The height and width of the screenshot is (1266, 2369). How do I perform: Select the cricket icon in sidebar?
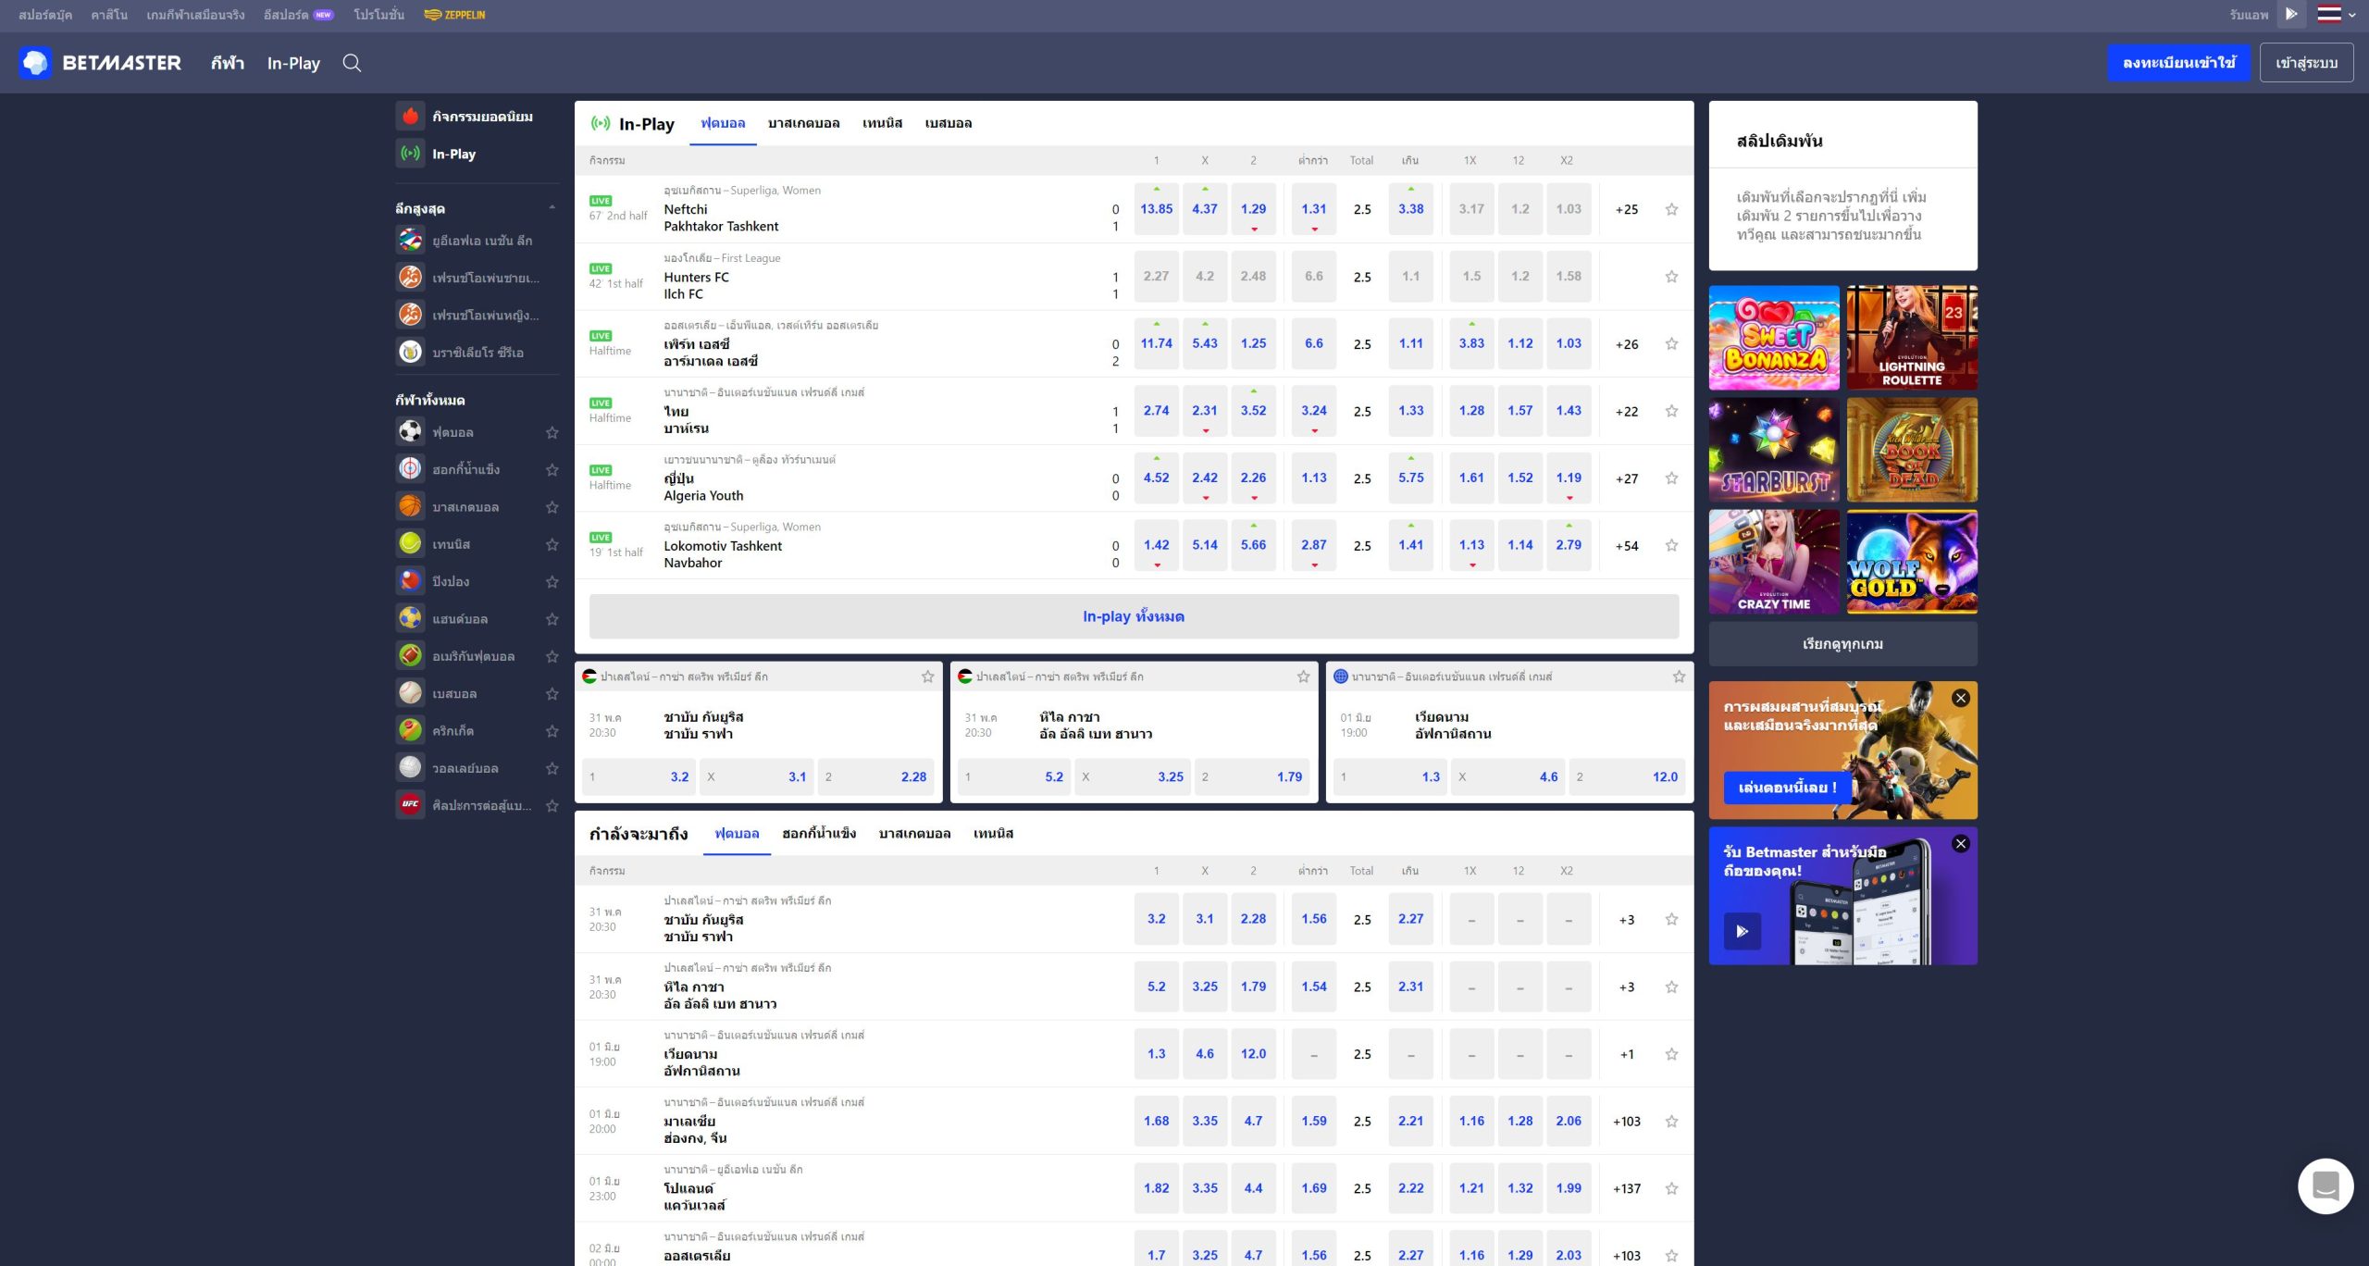[410, 730]
